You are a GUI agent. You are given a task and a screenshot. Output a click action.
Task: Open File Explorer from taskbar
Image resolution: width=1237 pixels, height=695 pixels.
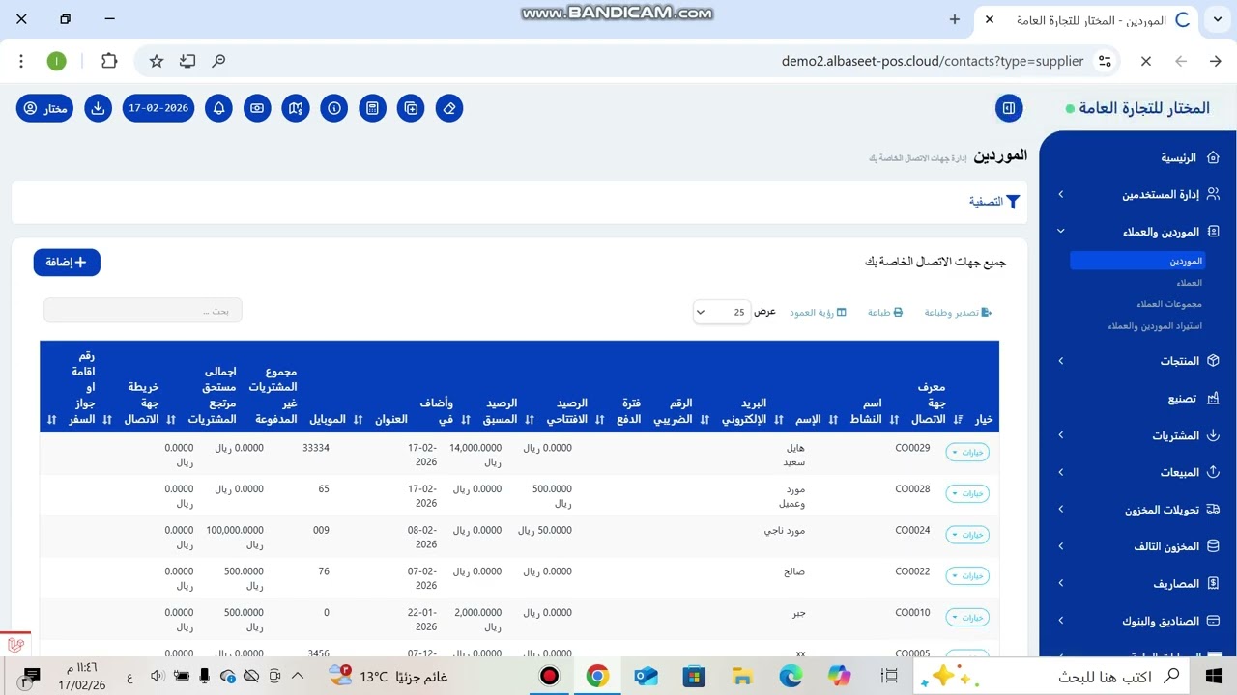click(x=742, y=676)
